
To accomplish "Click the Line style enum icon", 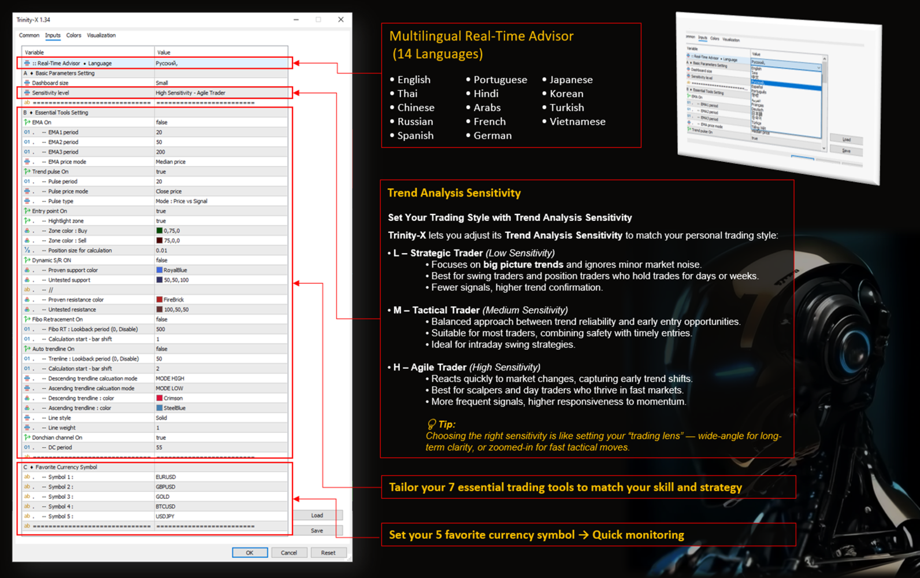I will [27, 418].
